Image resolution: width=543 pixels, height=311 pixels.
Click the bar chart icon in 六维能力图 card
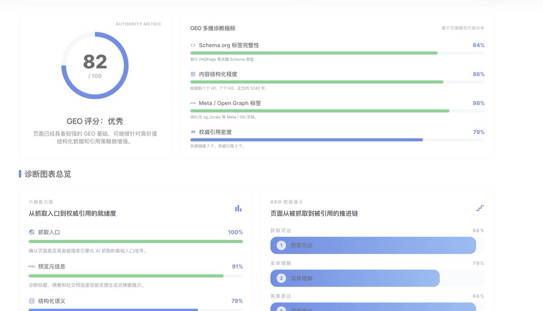click(x=238, y=208)
